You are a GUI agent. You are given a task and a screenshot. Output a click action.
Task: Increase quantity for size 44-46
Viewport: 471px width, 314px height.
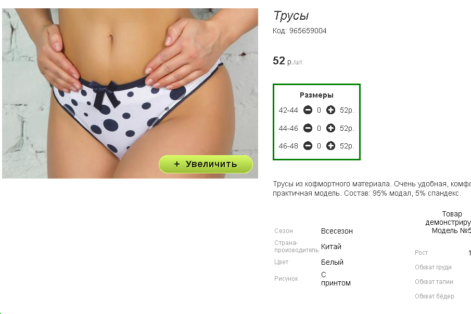tap(330, 128)
